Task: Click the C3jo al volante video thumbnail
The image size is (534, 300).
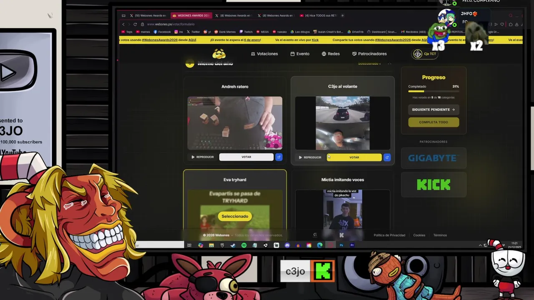Action: coord(343,123)
